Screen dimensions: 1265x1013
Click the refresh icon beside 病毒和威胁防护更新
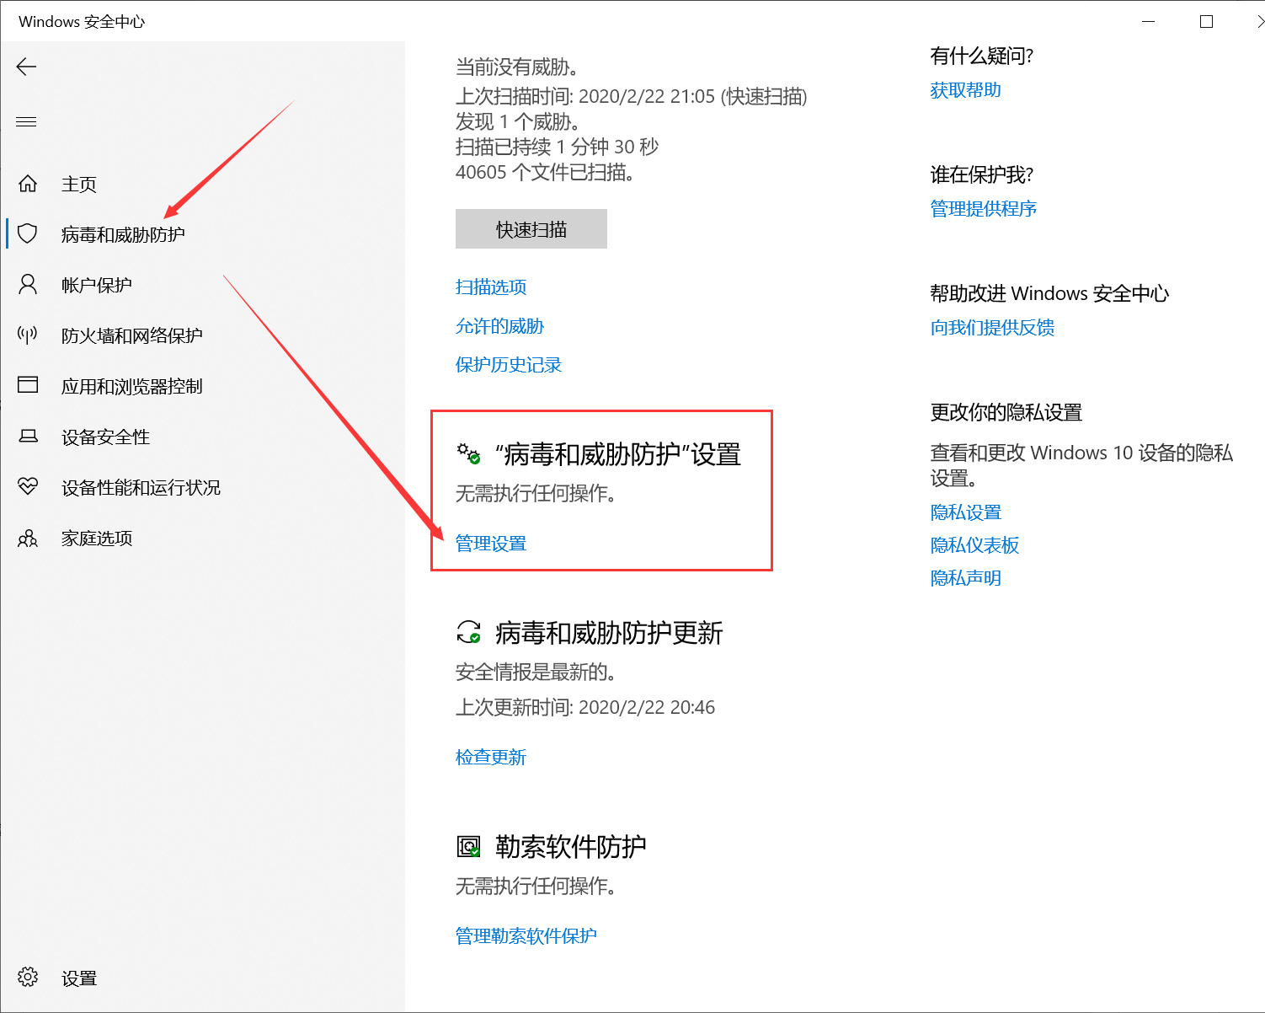[468, 632]
